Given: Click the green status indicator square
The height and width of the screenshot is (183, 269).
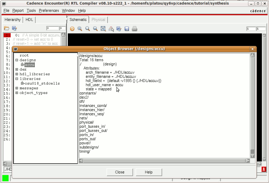Looking at the screenshot, I should pyautogui.click(x=5, y=178).
